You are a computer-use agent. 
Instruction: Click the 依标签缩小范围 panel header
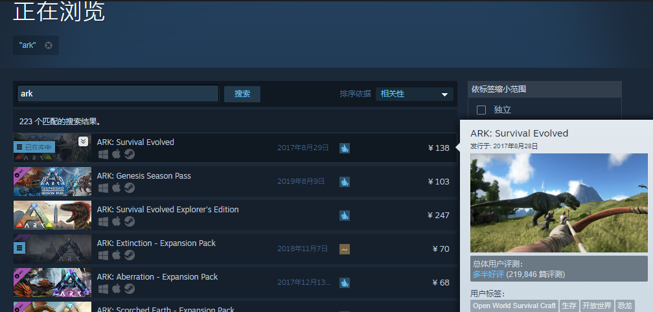545,89
